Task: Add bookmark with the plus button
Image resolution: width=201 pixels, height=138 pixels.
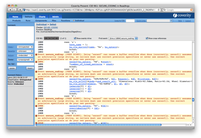Action: 20,10
